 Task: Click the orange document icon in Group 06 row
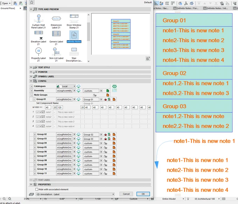[114, 152]
